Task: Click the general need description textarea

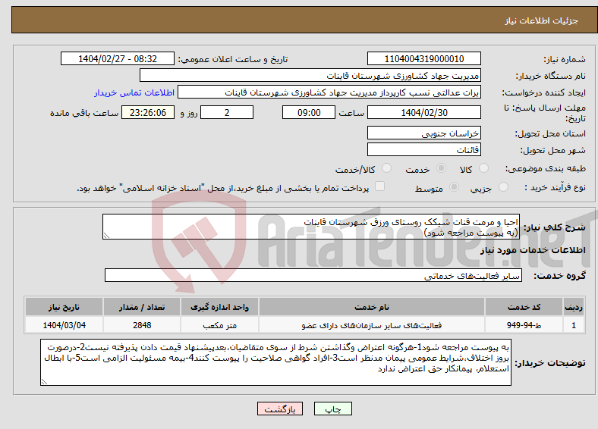Action: 311,227
